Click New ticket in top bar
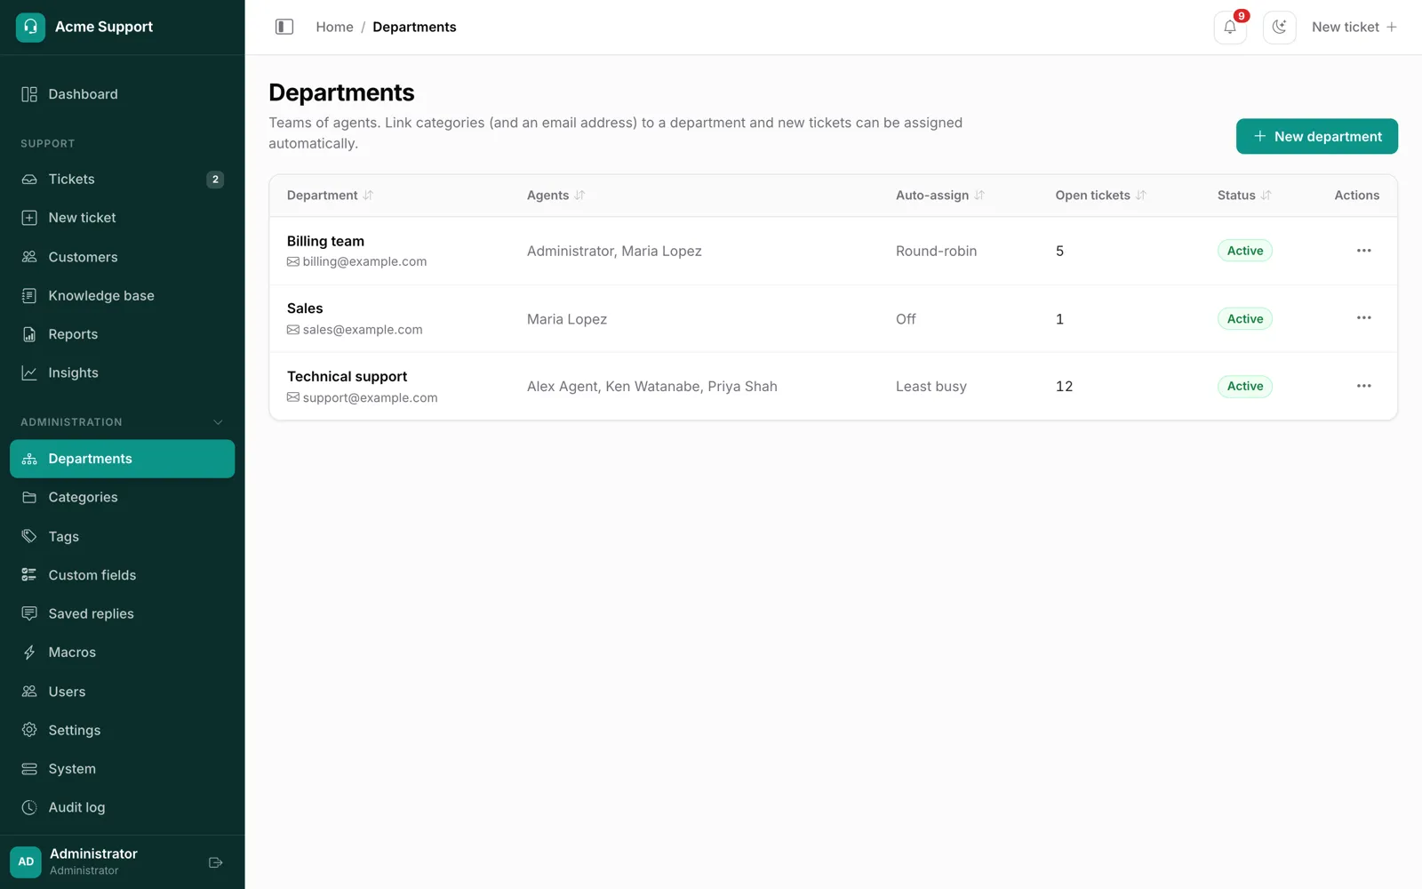1422x889 pixels. click(1354, 27)
